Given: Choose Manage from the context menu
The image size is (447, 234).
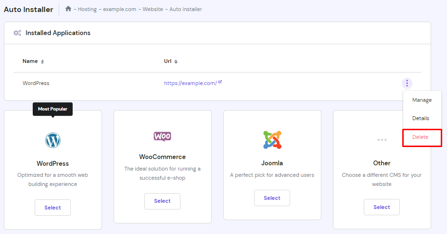Looking at the screenshot, I should point(421,100).
